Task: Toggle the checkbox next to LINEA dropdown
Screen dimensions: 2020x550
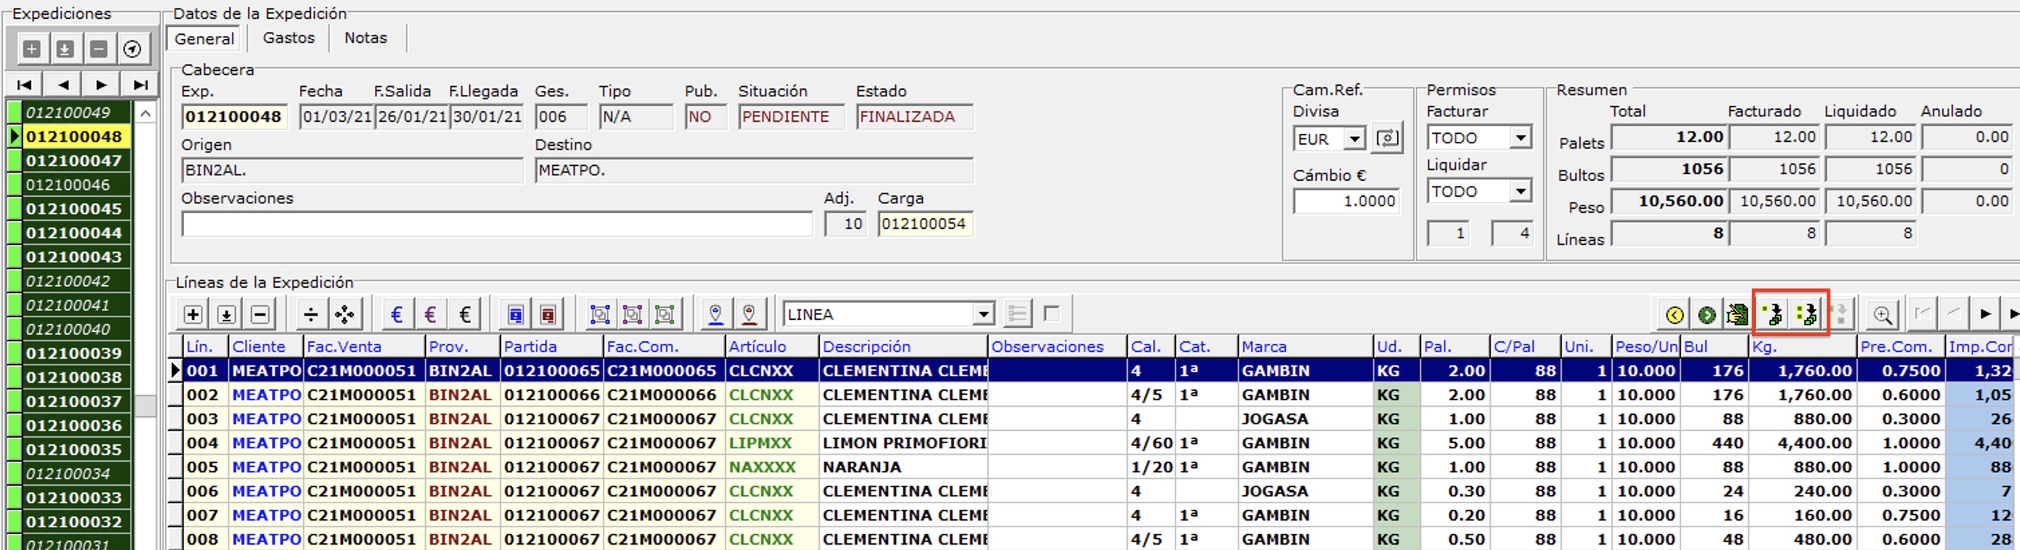Action: [x=1052, y=313]
